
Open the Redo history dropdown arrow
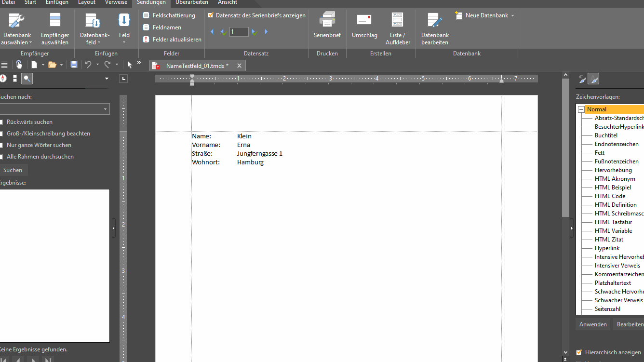pos(117,65)
